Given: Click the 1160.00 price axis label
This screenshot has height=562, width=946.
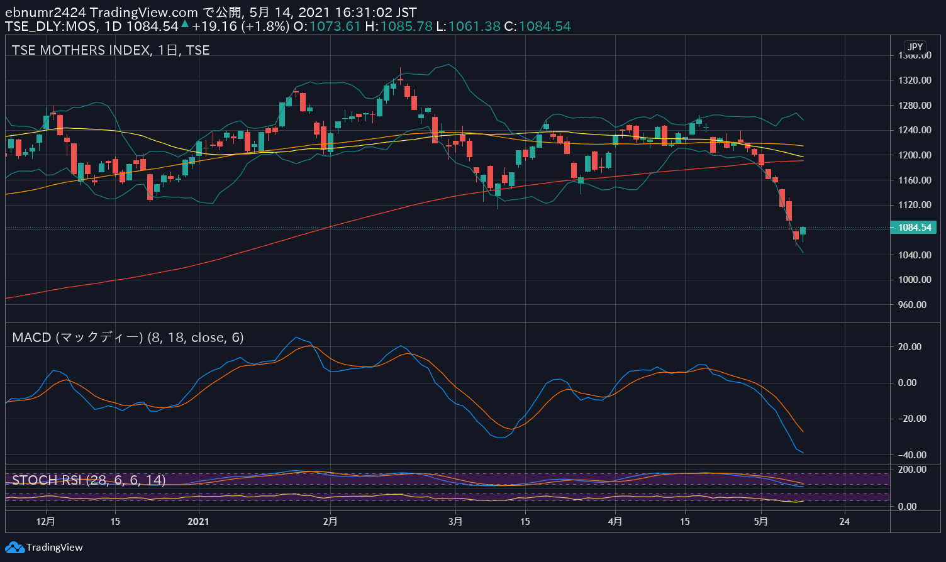Looking at the screenshot, I should click(915, 180).
